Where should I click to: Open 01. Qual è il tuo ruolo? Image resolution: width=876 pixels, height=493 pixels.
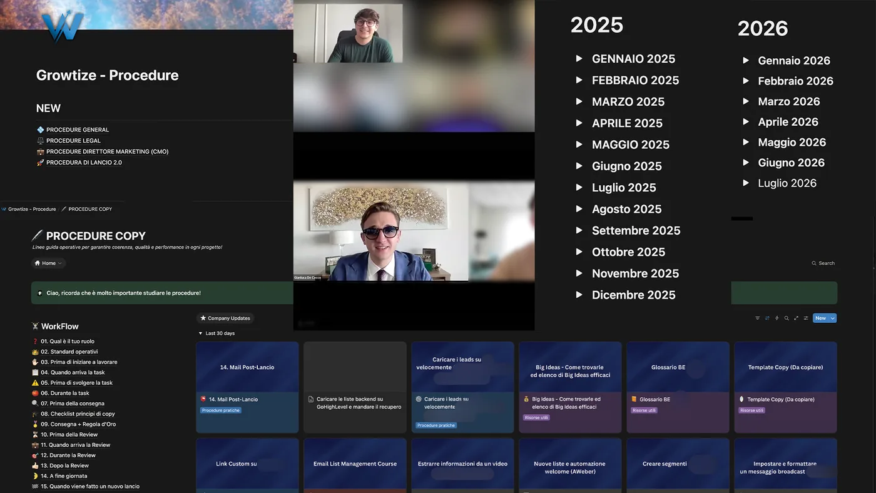[63, 342]
